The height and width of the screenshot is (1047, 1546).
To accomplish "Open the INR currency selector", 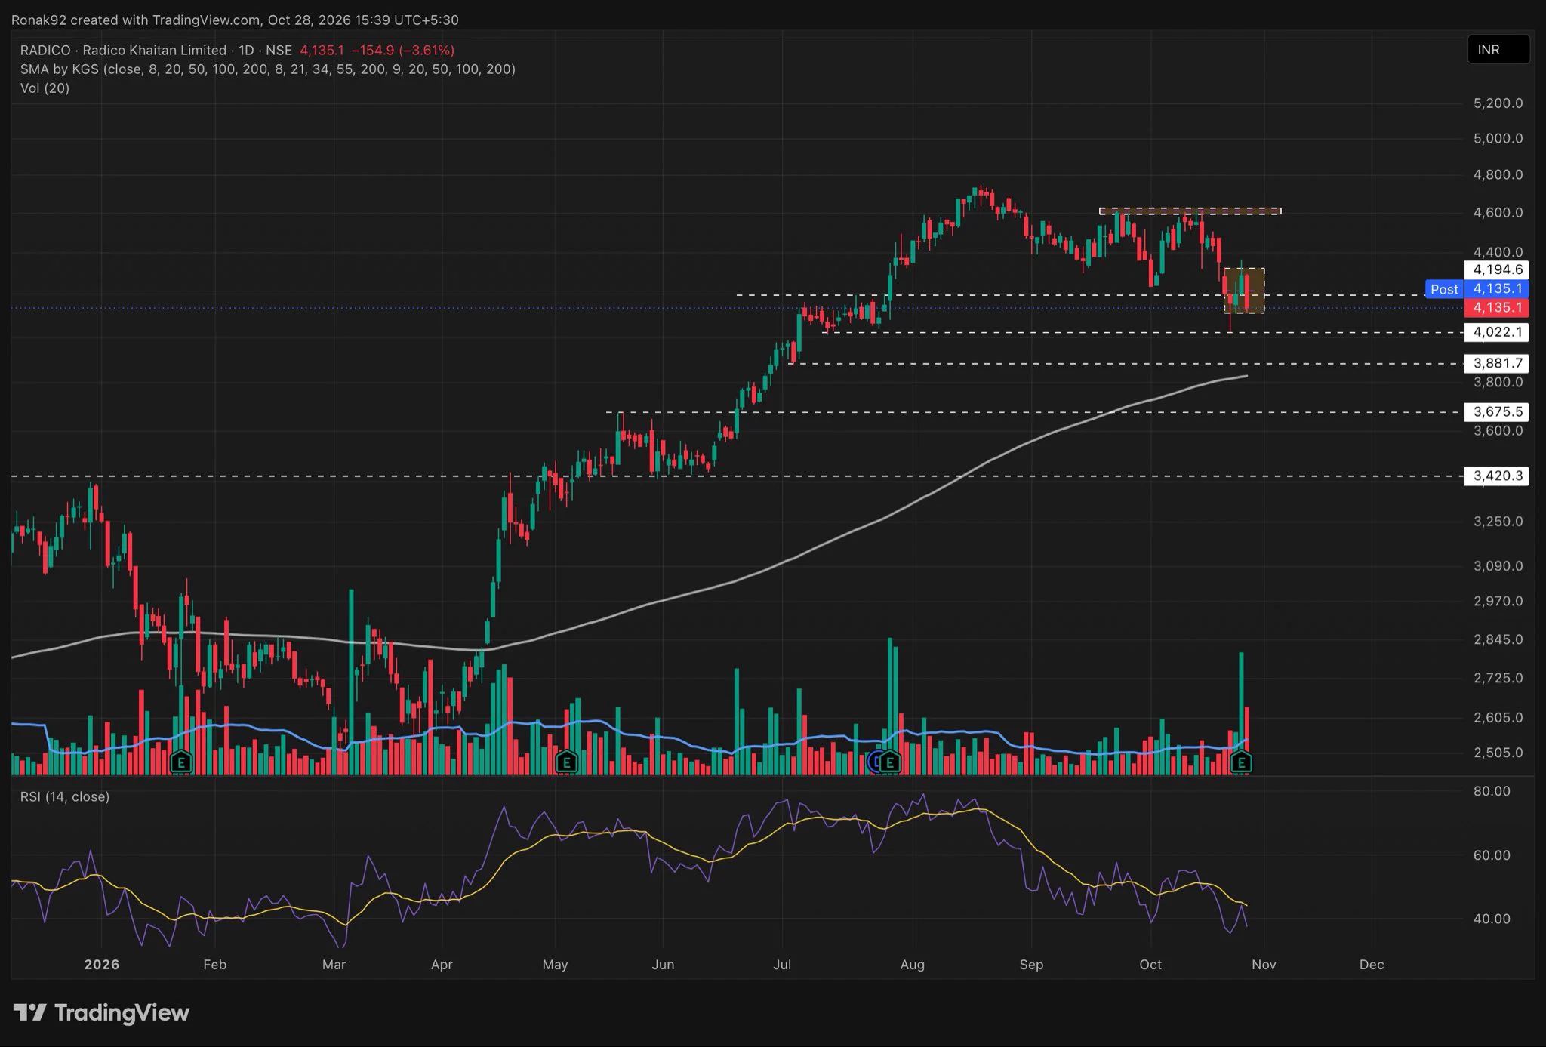I will (x=1498, y=50).
